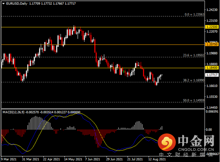Select the 22 Apr 2021 date marker

[51, 159]
